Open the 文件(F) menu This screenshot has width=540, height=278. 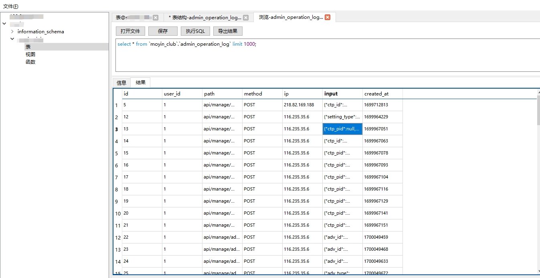pyautogui.click(x=11, y=6)
